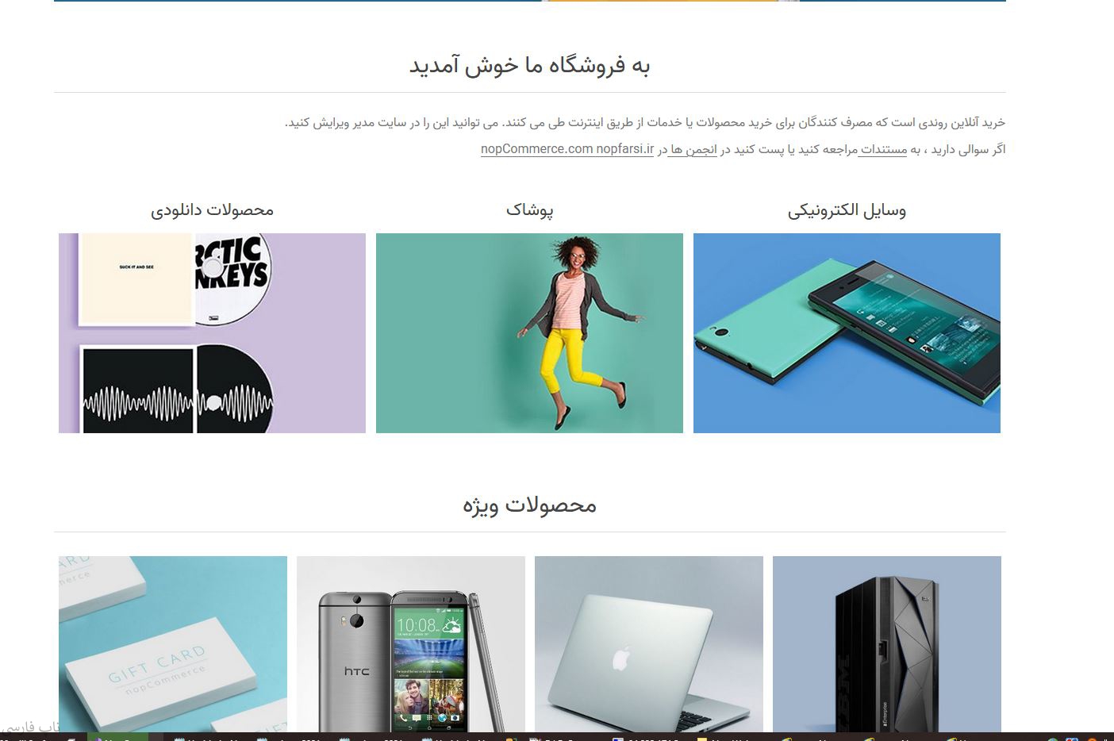Click the faded Persian text at bottom-left corner
The image size is (1114, 741).
click(x=30, y=726)
